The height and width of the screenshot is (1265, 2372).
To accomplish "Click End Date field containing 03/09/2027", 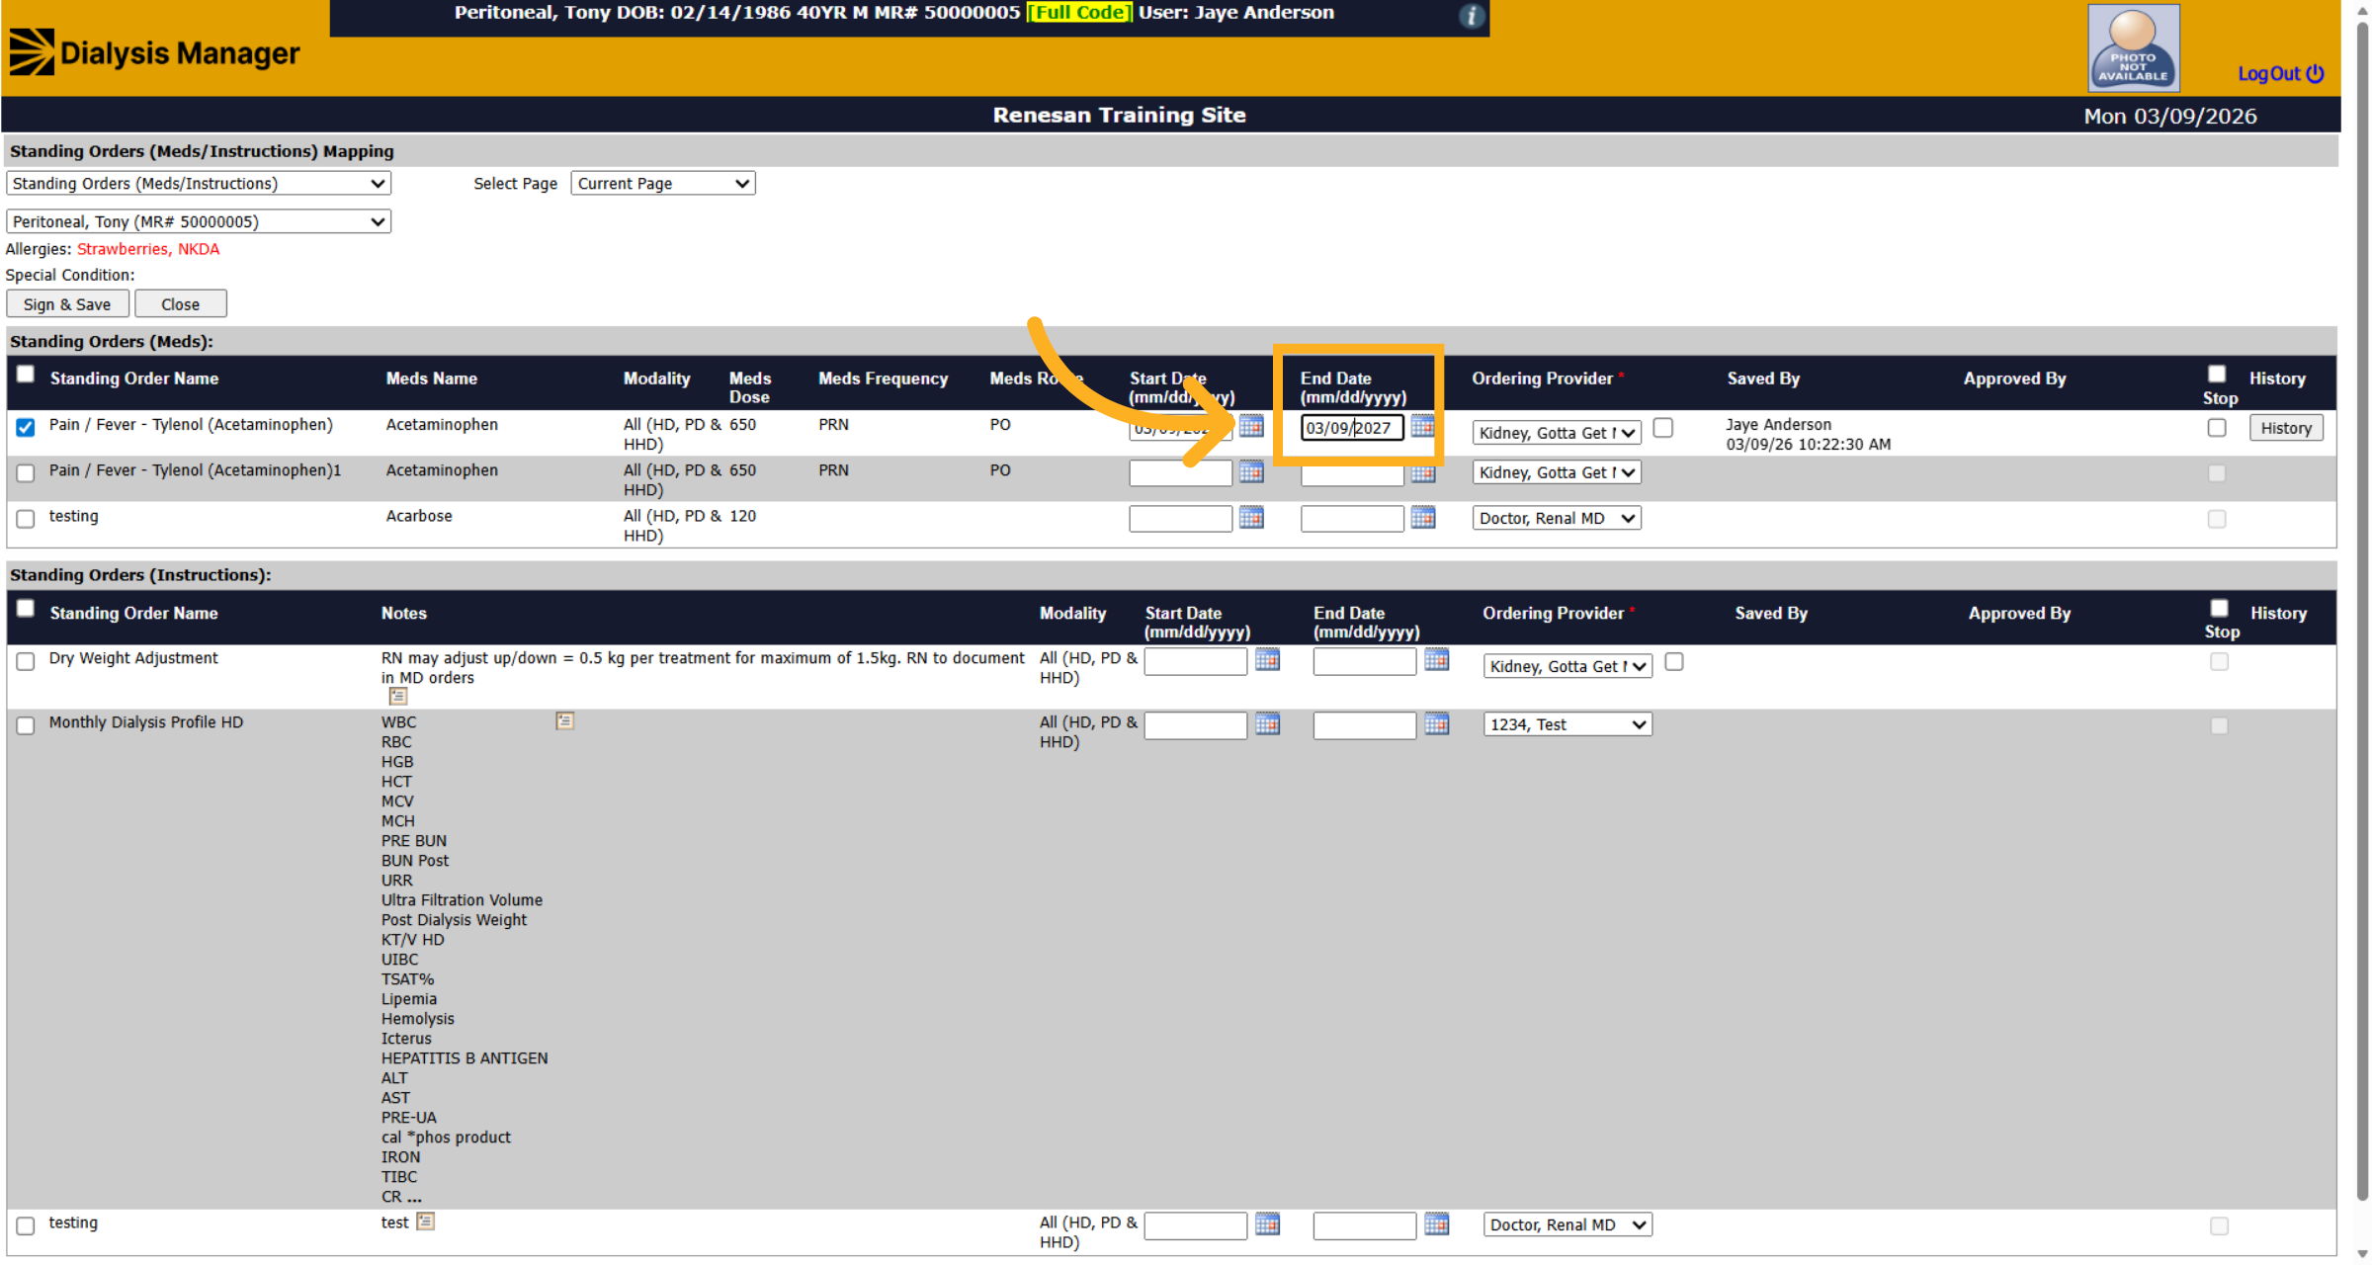I will 1351,428.
